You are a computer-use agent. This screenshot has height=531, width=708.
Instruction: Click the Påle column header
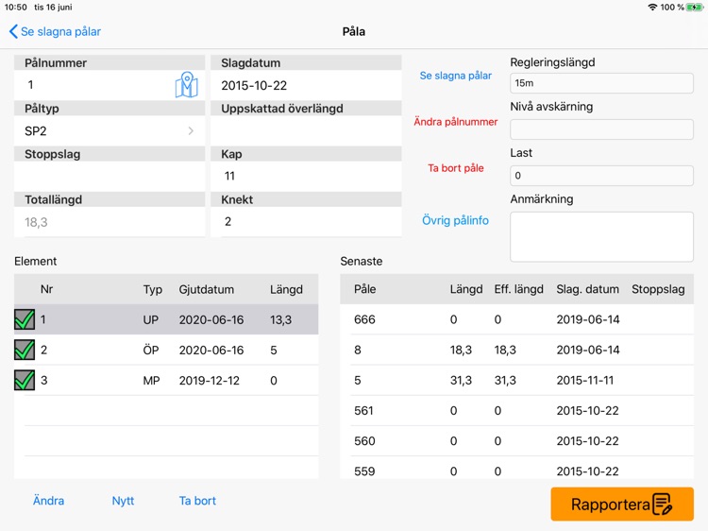coord(364,289)
